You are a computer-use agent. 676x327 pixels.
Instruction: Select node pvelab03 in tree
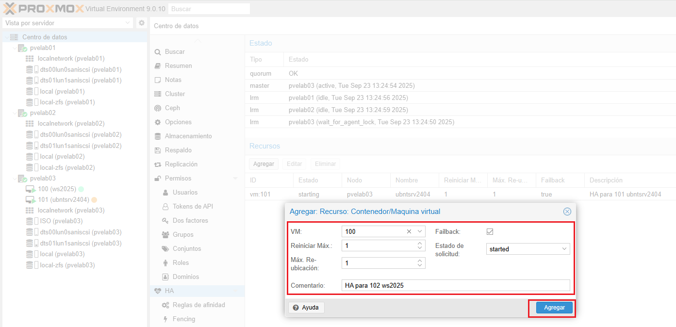[x=43, y=178]
